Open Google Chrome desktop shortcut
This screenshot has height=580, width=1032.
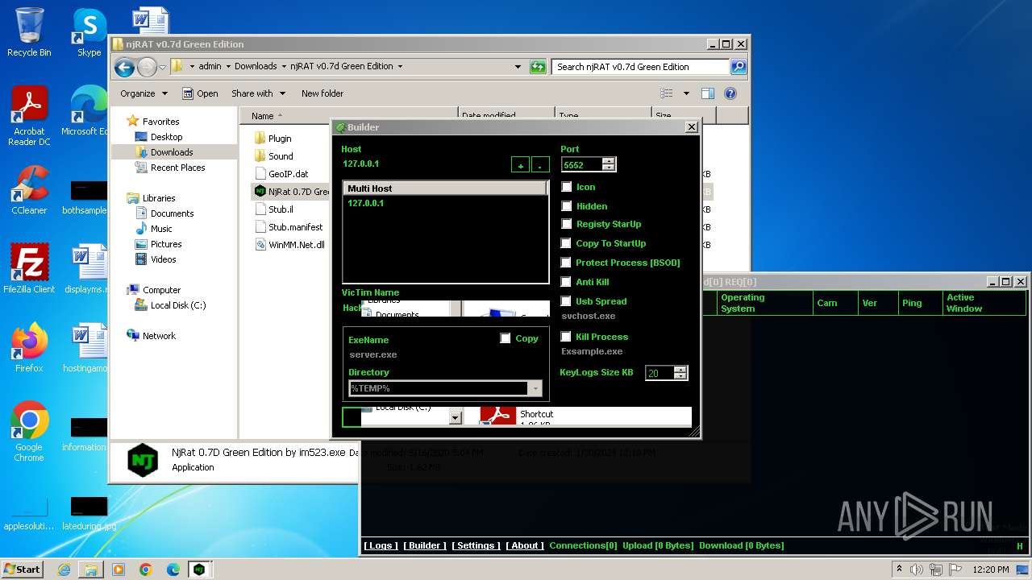coord(29,432)
